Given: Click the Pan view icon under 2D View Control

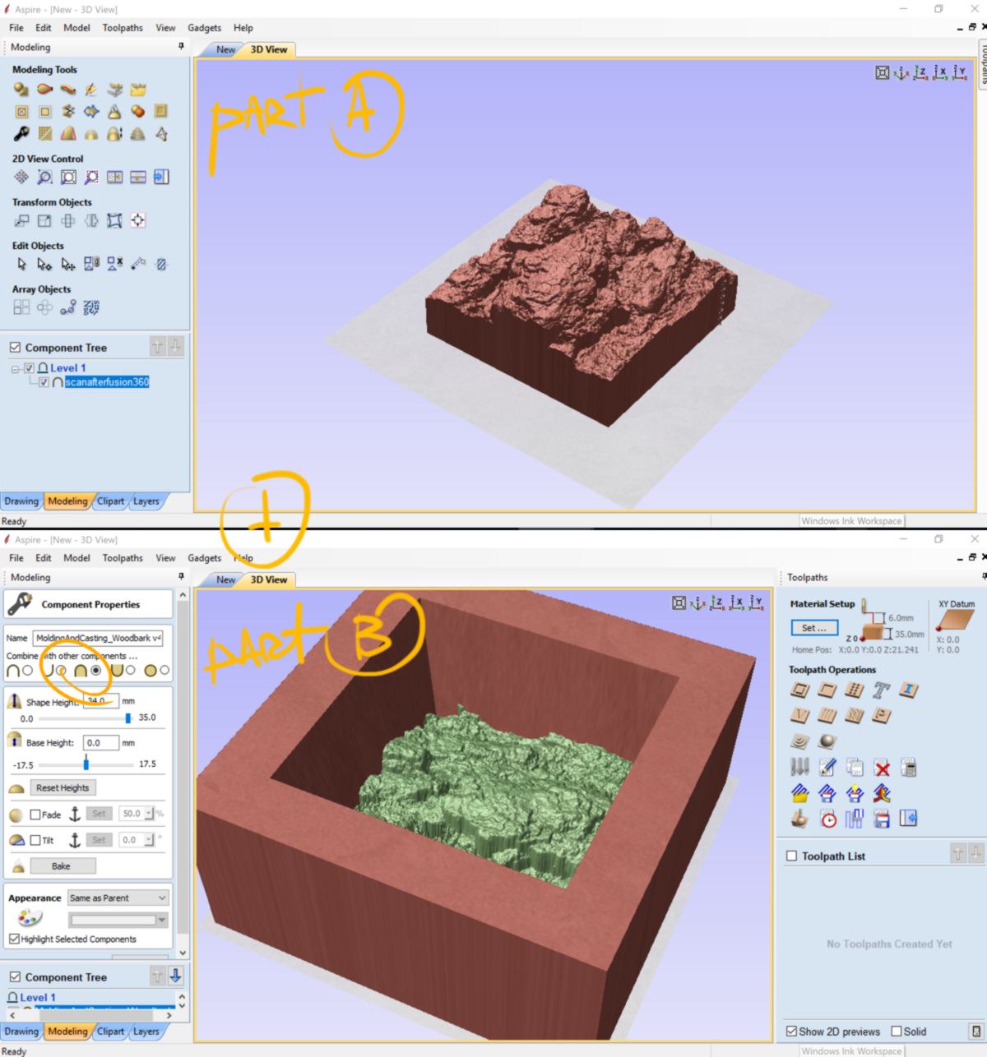Looking at the screenshot, I should tap(21, 177).
